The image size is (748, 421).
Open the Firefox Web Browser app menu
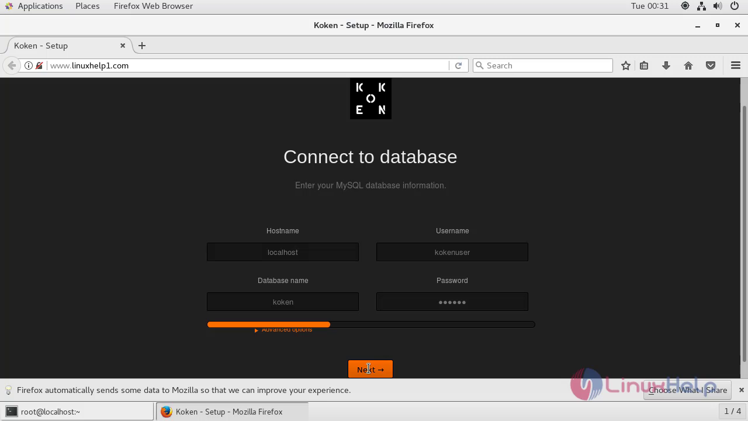click(x=153, y=6)
